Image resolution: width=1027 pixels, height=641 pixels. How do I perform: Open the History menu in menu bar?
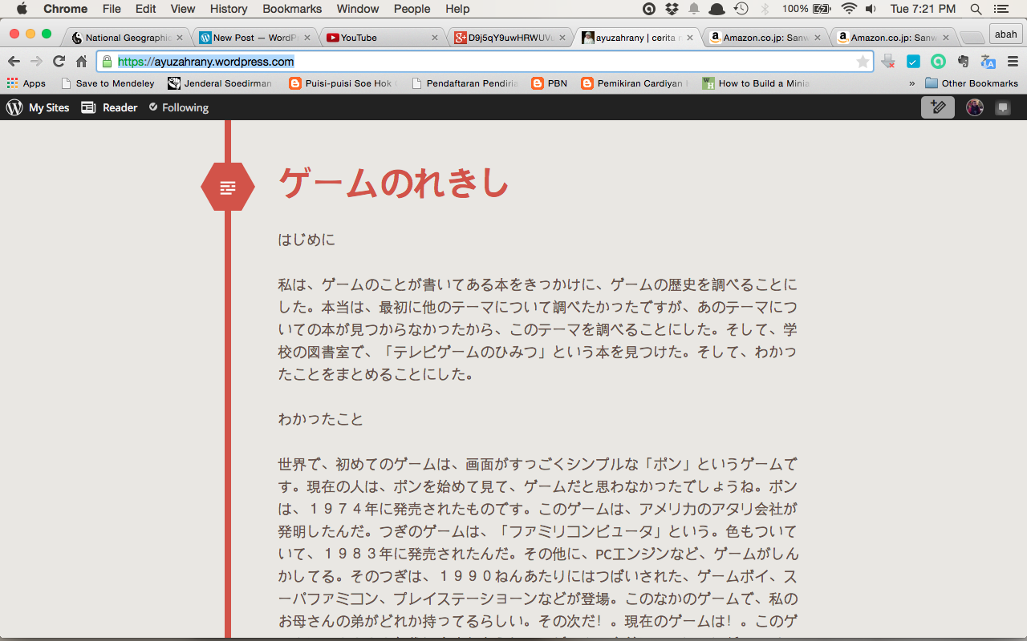229,9
